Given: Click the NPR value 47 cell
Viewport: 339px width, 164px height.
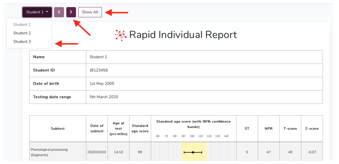Looking at the screenshot, I should coord(269,152).
